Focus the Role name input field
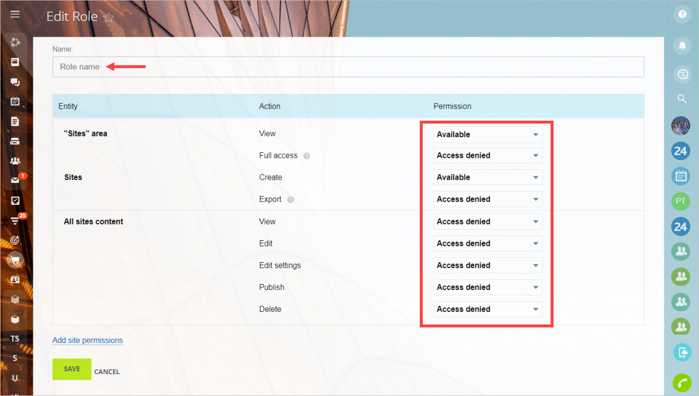The image size is (699, 396). click(348, 67)
